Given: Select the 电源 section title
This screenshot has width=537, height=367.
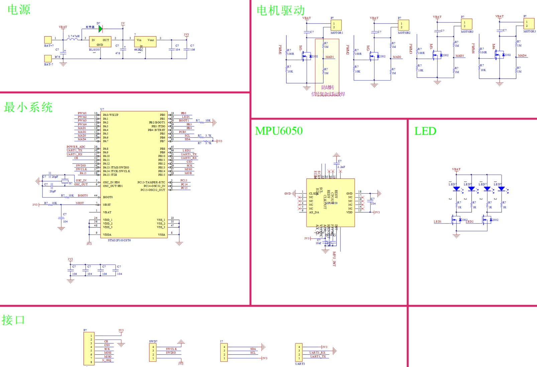Looking at the screenshot, I should pos(19,10).
